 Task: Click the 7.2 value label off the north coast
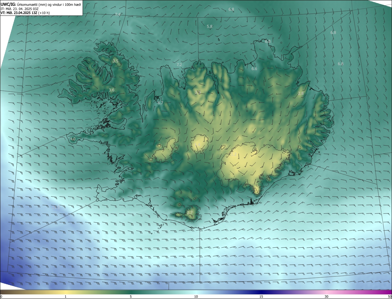[179, 65]
